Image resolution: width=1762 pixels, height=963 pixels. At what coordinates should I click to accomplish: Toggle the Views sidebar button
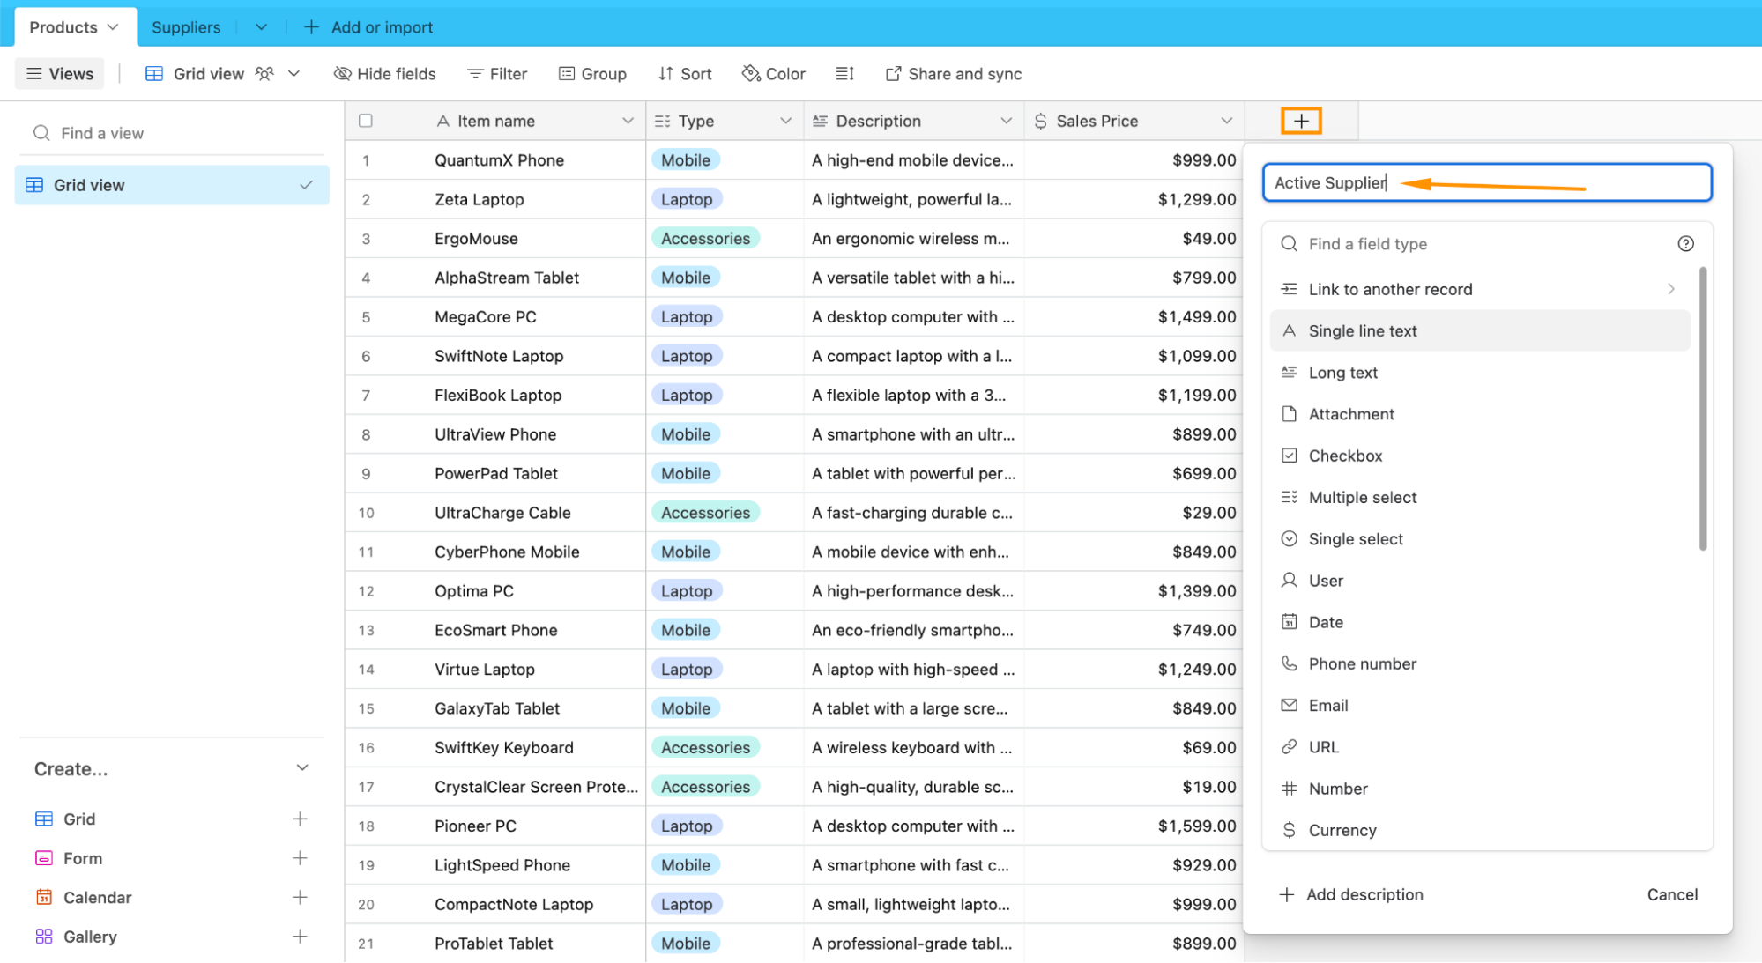(60, 74)
